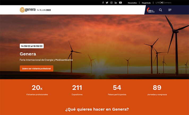Go to the YouTube channel icon

pyautogui.click(x=121, y=3)
